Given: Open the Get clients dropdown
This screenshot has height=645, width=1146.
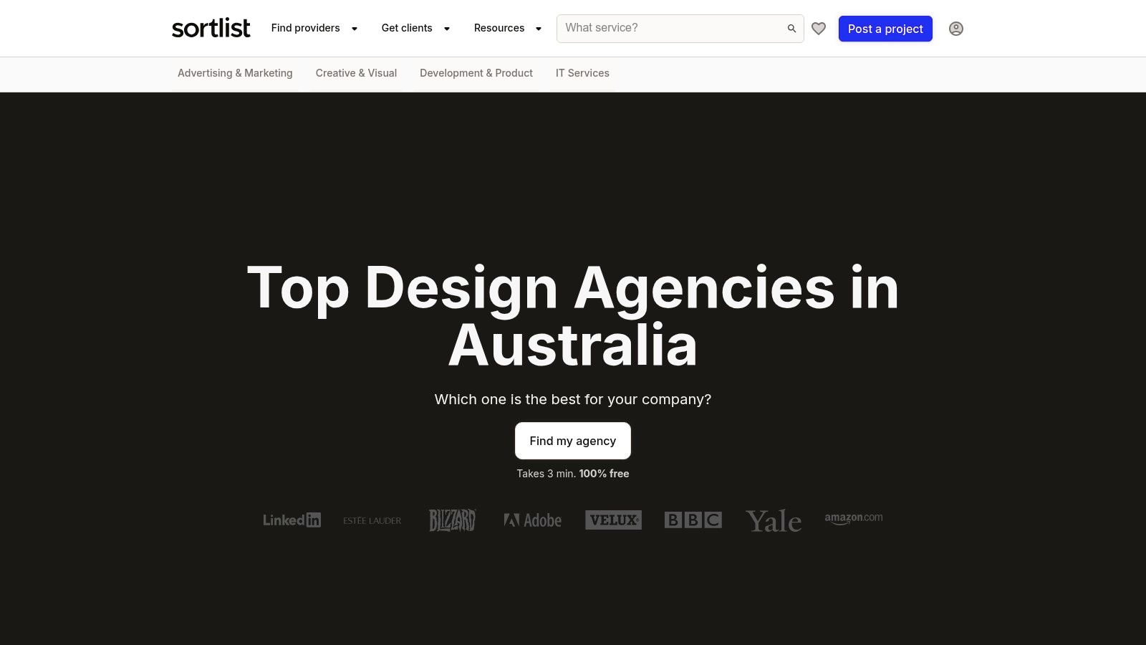Looking at the screenshot, I should (414, 28).
